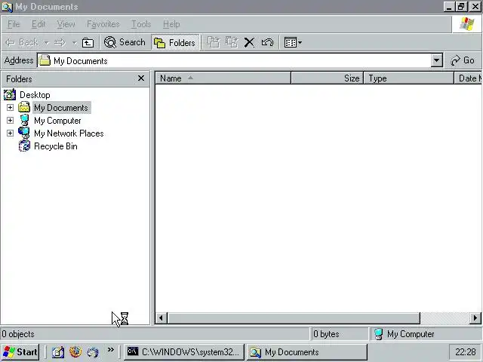Click the My Computer status bar zone
Viewport: 483px width, 362px height.
coord(426,334)
